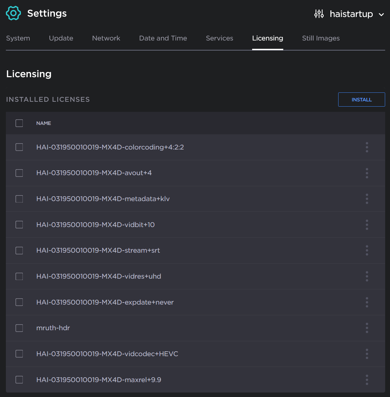
Task: Open the options menu for the maxrel+9.9 license
Action: coord(367,379)
